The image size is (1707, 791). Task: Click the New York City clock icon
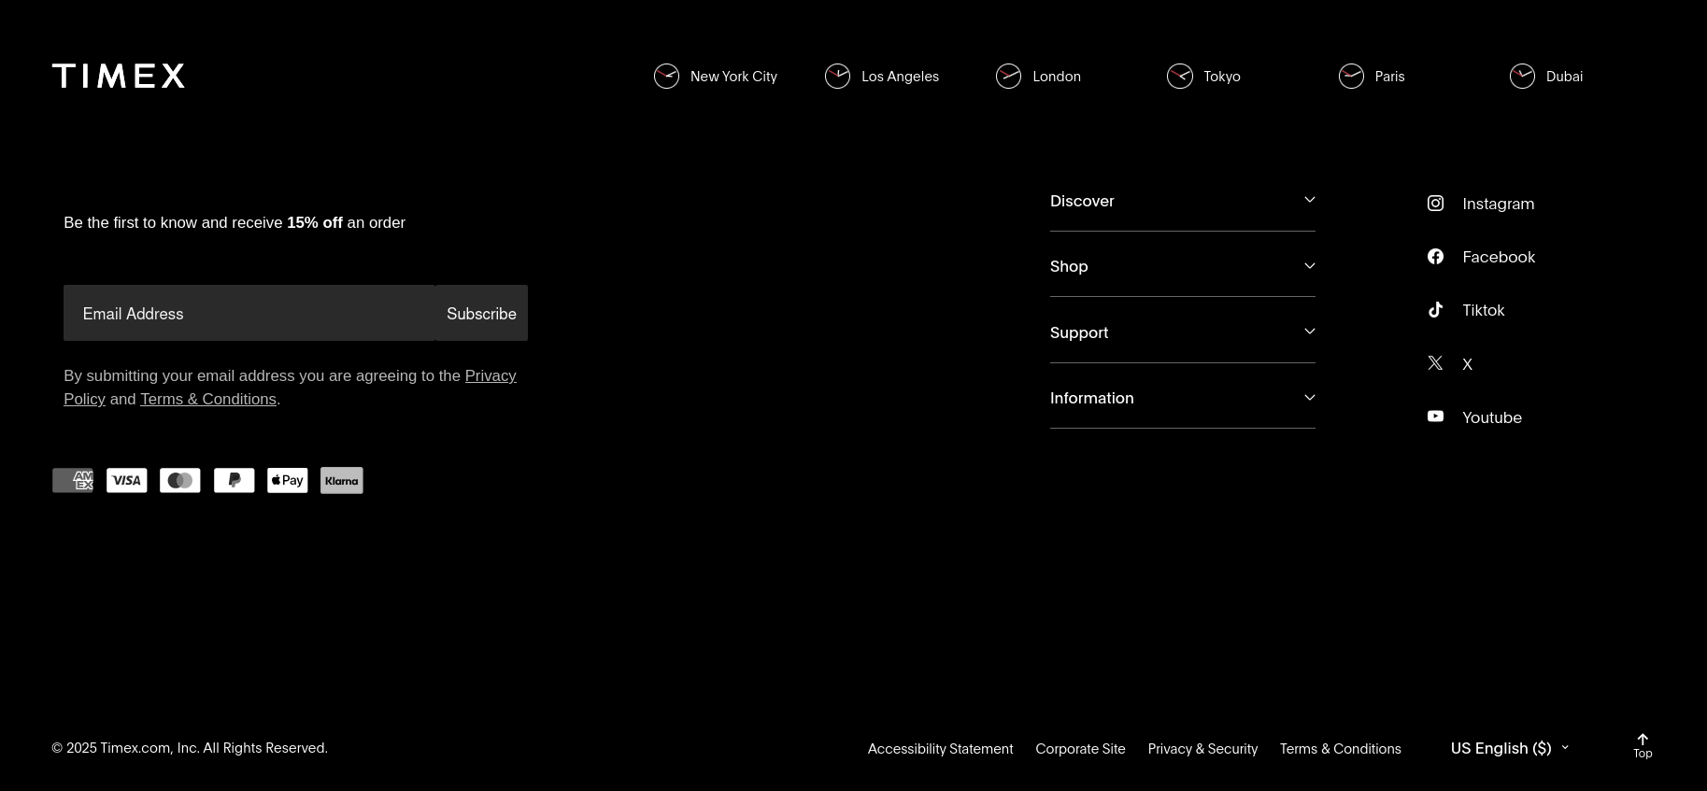point(666,77)
